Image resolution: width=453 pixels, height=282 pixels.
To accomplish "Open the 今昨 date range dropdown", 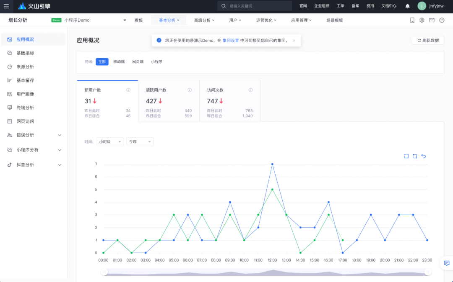I will (140, 142).
